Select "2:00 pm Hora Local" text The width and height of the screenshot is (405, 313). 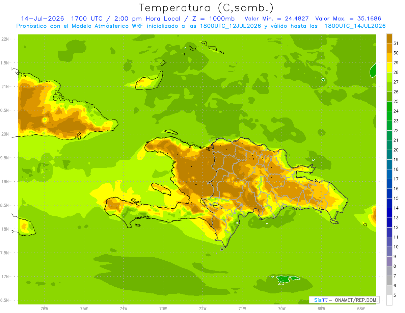[146, 19]
